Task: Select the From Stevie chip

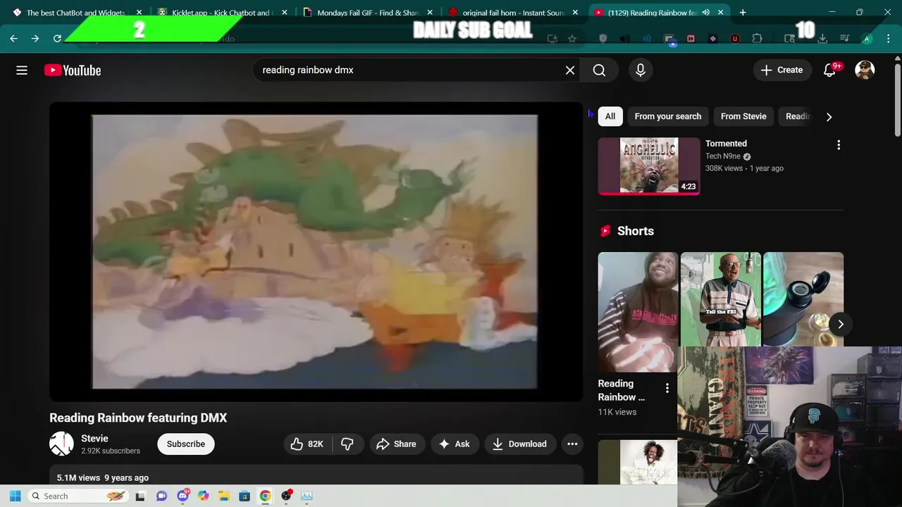Action: click(743, 116)
